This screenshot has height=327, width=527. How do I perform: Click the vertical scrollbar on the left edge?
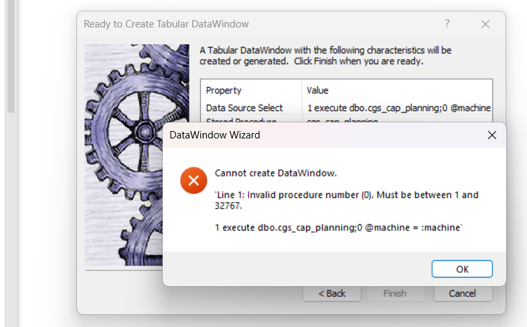click(11, 56)
